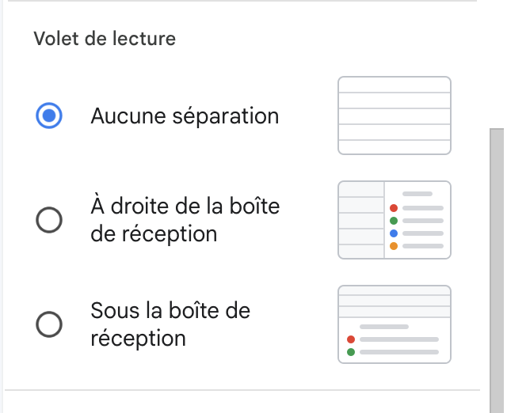Click the red dot in right-pane preview
The width and height of the screenshot is (507, 413).
coord(394,208)
